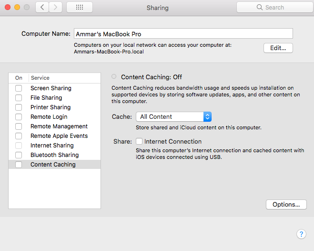314x251 pixels.
Task: Click the magnifying glass search icon
Action: click(260, 8)
